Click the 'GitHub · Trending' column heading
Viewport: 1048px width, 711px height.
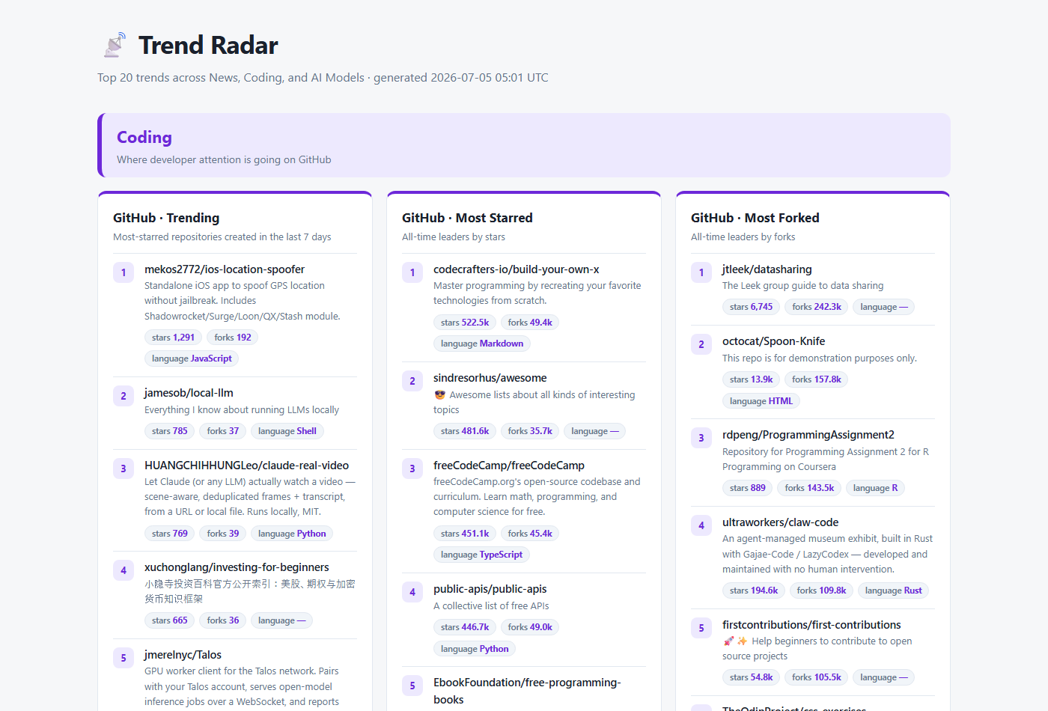166,218
